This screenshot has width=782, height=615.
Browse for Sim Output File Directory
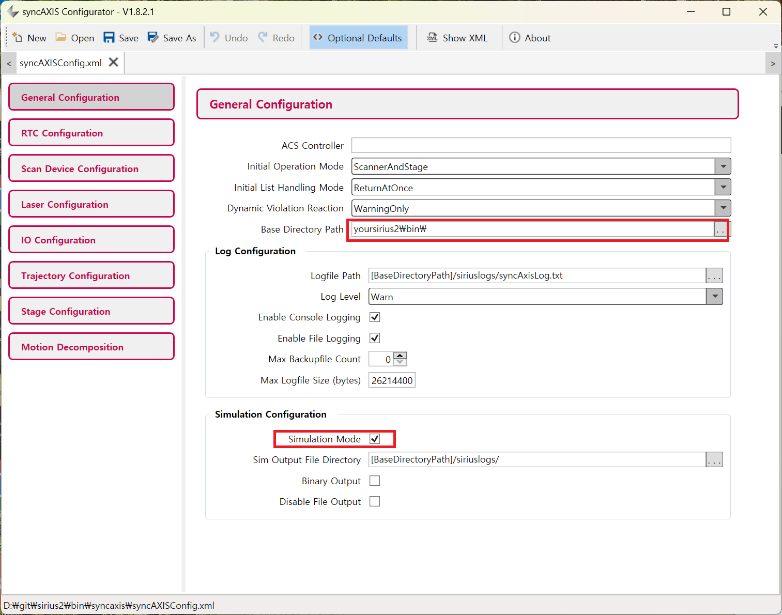[x=714, y=459]
